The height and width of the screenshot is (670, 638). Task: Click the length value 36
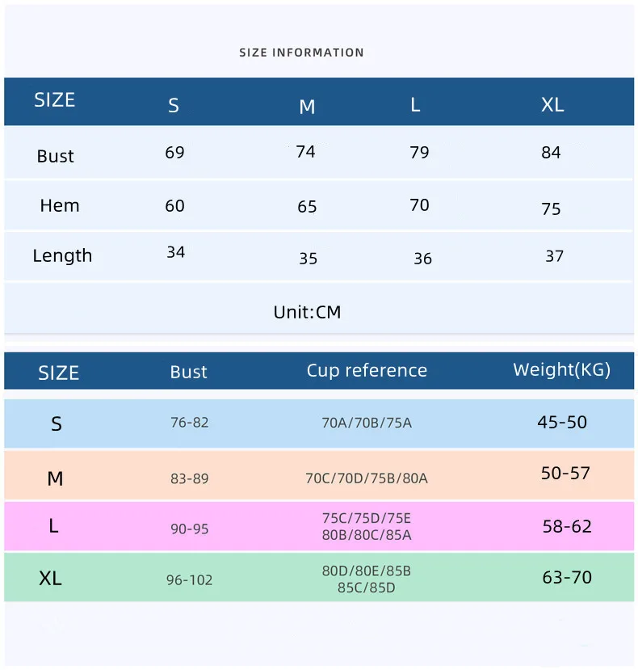point(422,259)
